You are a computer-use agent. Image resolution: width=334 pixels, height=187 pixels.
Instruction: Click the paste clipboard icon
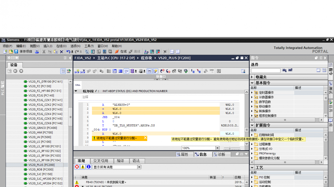tap(56, 52)
